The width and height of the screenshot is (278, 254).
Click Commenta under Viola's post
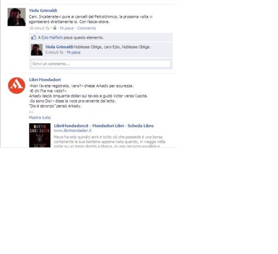pyautogui.click(x=87, y=28)
